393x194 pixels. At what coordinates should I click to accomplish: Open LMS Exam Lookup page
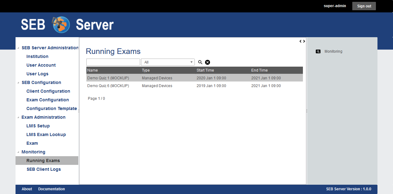[x=46, y=134]
